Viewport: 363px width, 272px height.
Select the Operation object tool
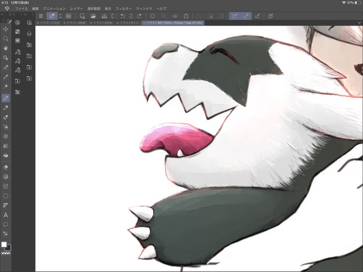6,58
